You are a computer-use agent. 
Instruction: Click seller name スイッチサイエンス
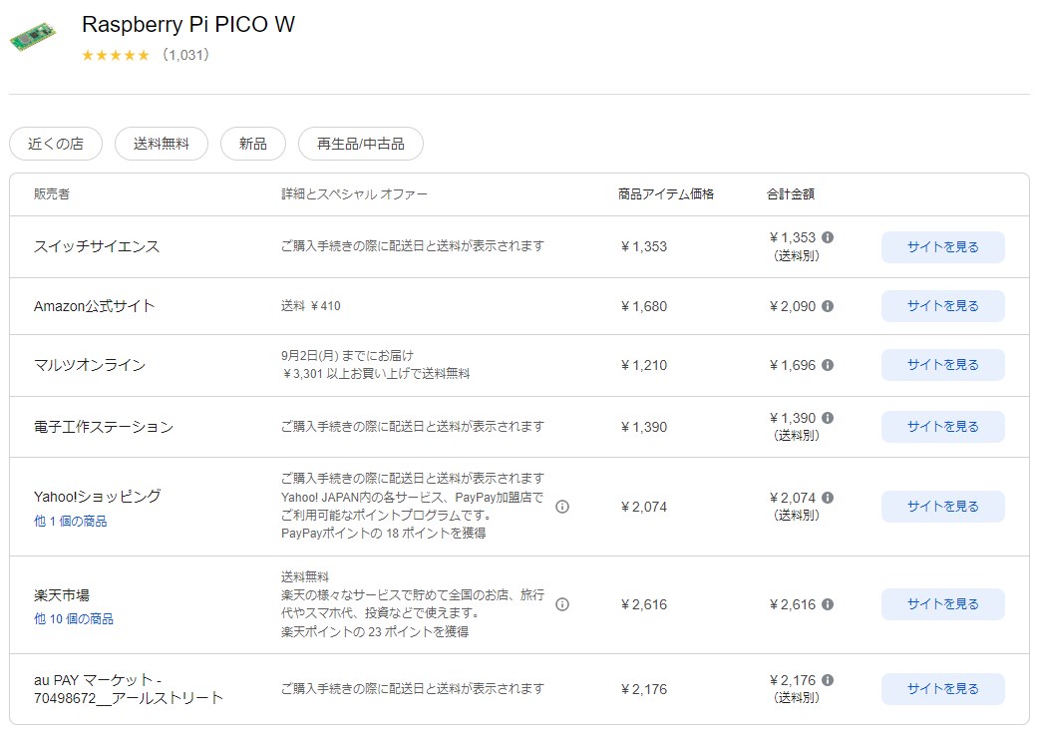pos(97,246)
